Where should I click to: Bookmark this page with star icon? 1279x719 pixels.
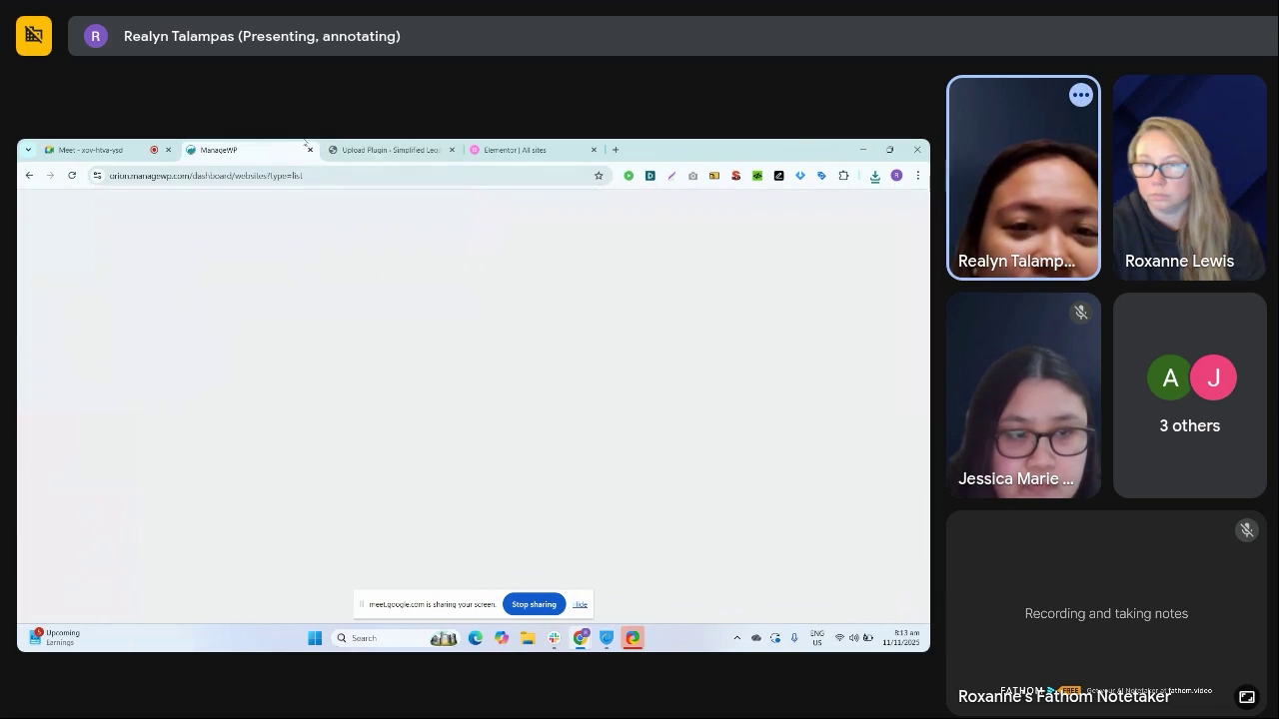[x=599, y=176]
